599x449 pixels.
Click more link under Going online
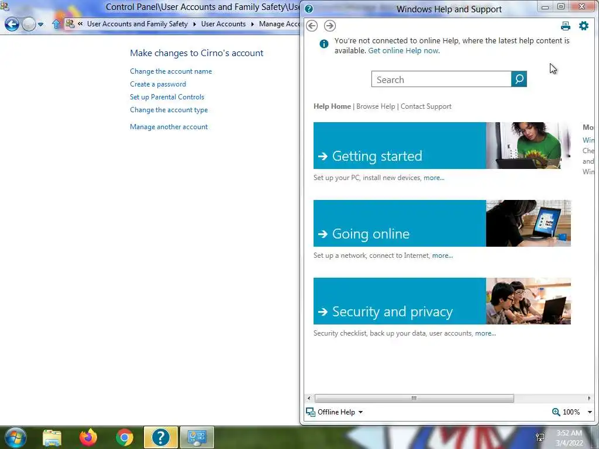[x=442, y=255]
